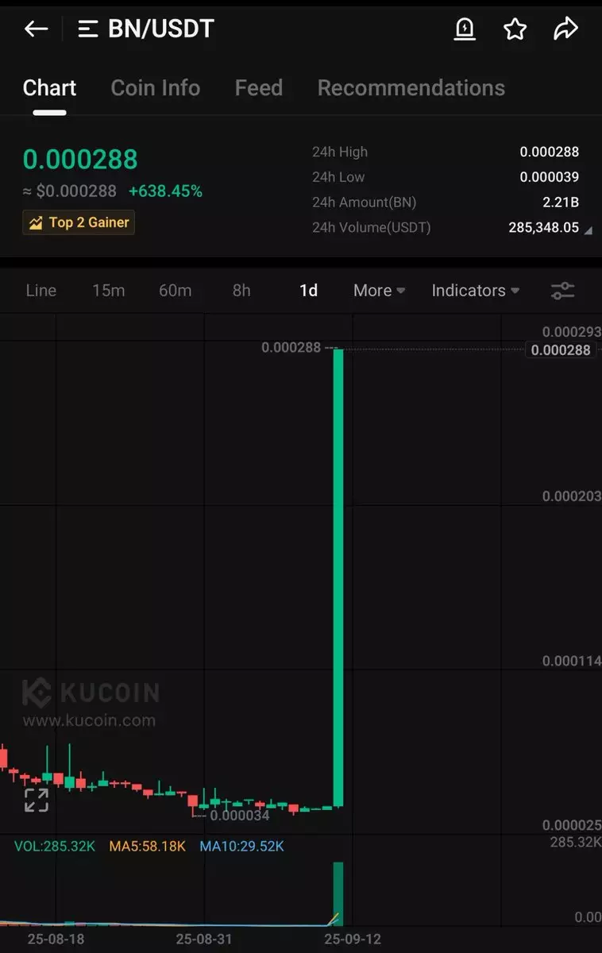Image resolution: width=602 pixels, height=953 pixels.
Task: Share this chart using the arrow icon
Action: pyautogui.click(x=565, y=29)
